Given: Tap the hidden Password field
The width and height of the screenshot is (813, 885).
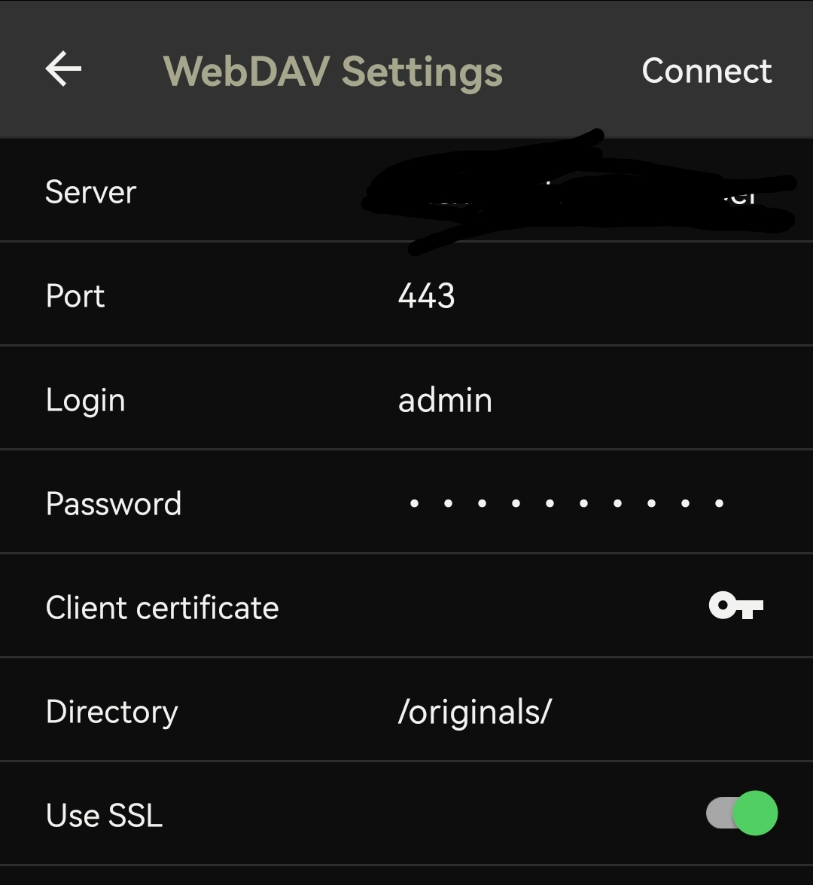Looking at the screenshot, I should pos(566,502).
